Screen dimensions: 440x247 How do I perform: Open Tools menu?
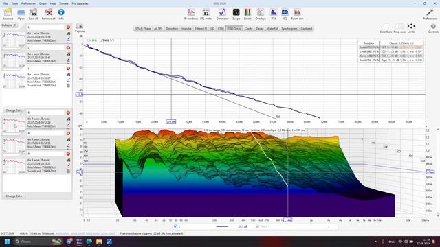[14, 3]
